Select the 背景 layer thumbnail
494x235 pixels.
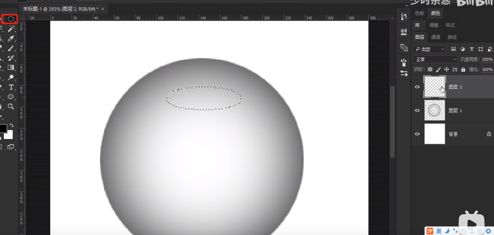tap(434, 134)
